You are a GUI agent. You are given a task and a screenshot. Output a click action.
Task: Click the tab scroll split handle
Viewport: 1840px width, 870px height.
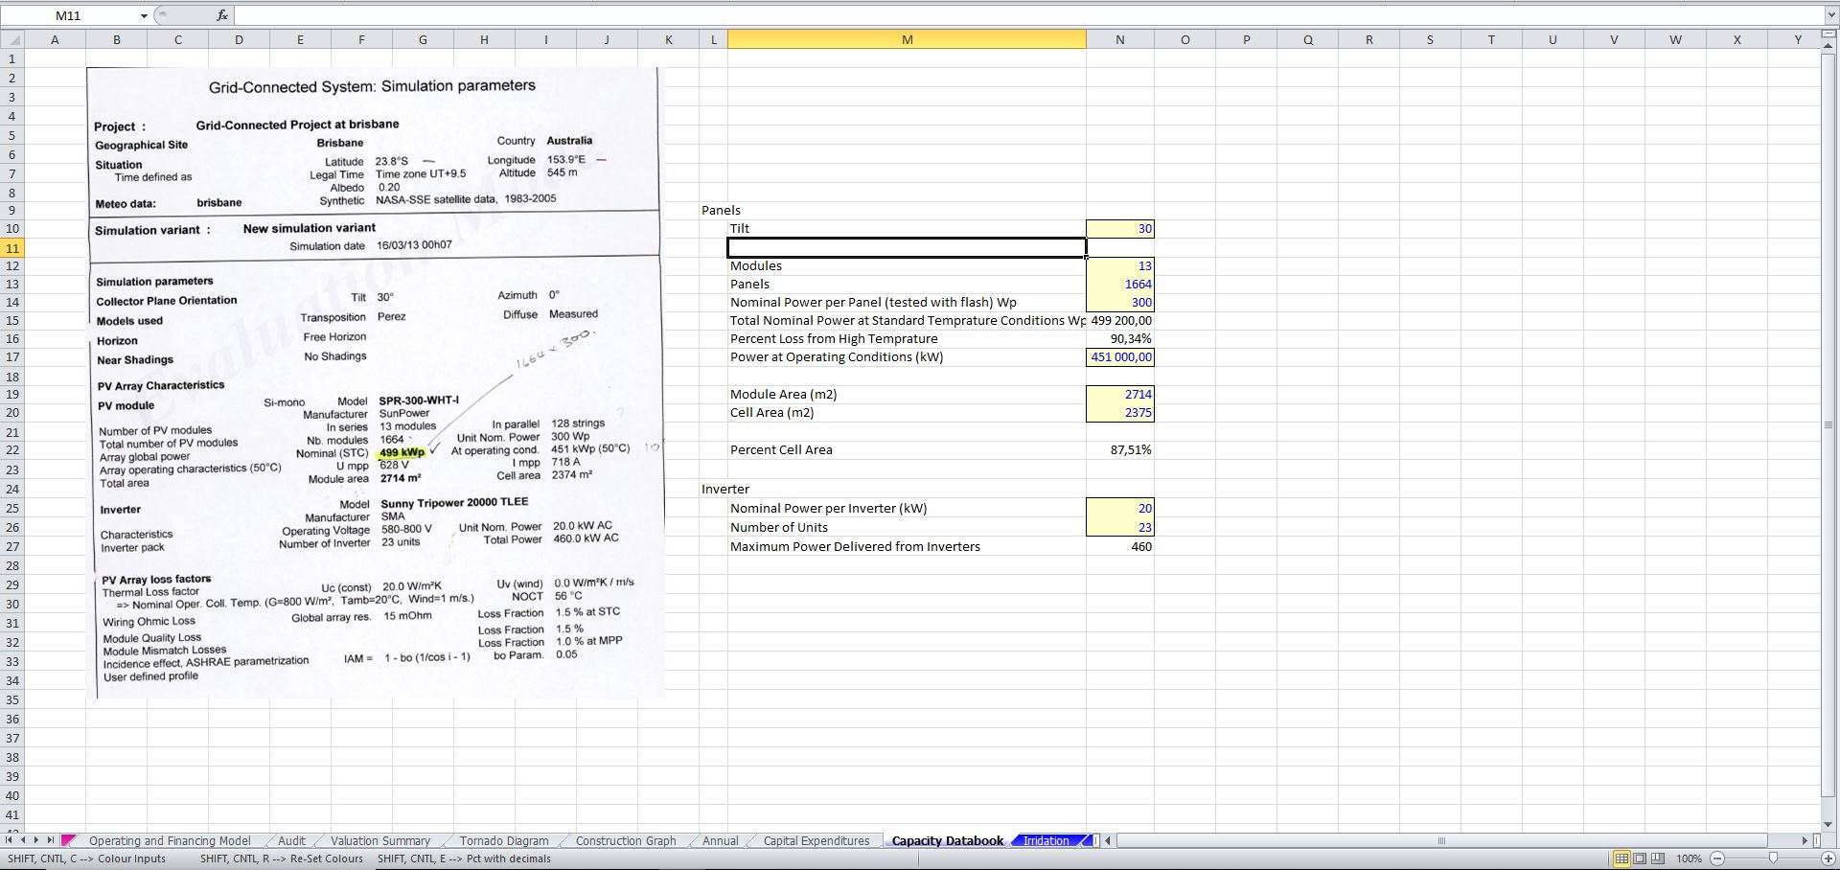coord(1096,840)
